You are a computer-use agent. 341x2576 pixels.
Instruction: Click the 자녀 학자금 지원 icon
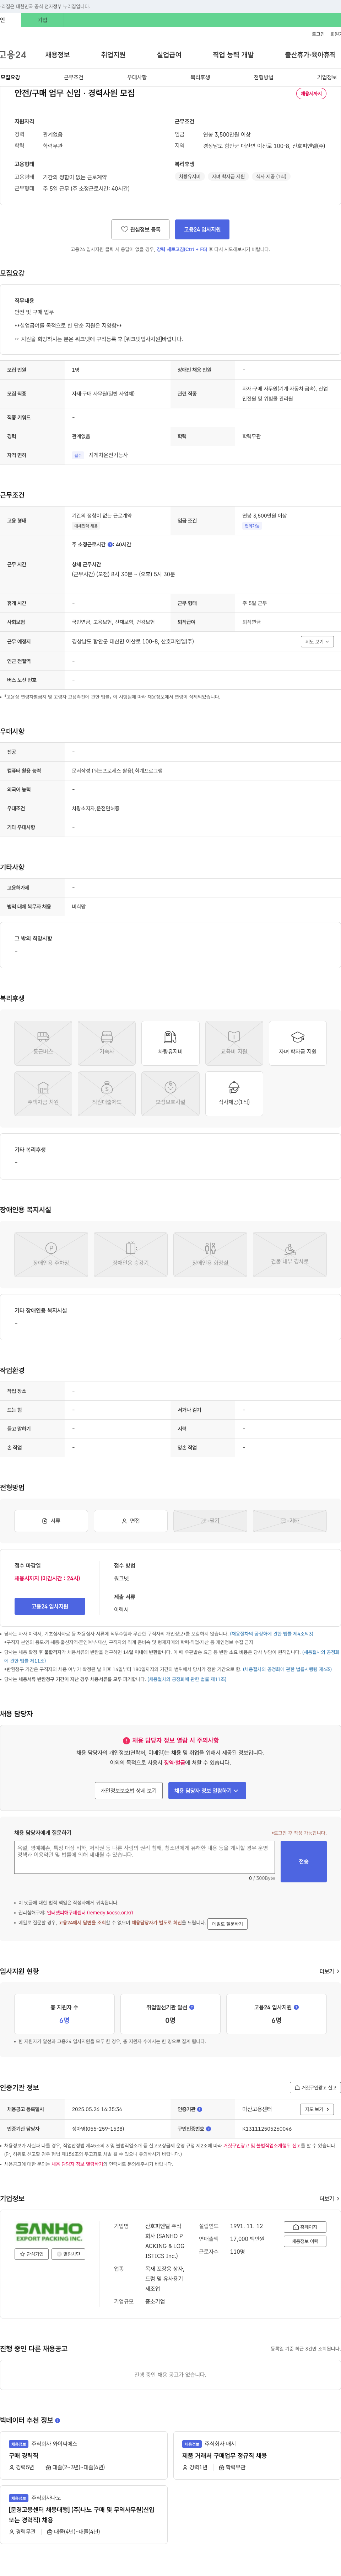298,1043
